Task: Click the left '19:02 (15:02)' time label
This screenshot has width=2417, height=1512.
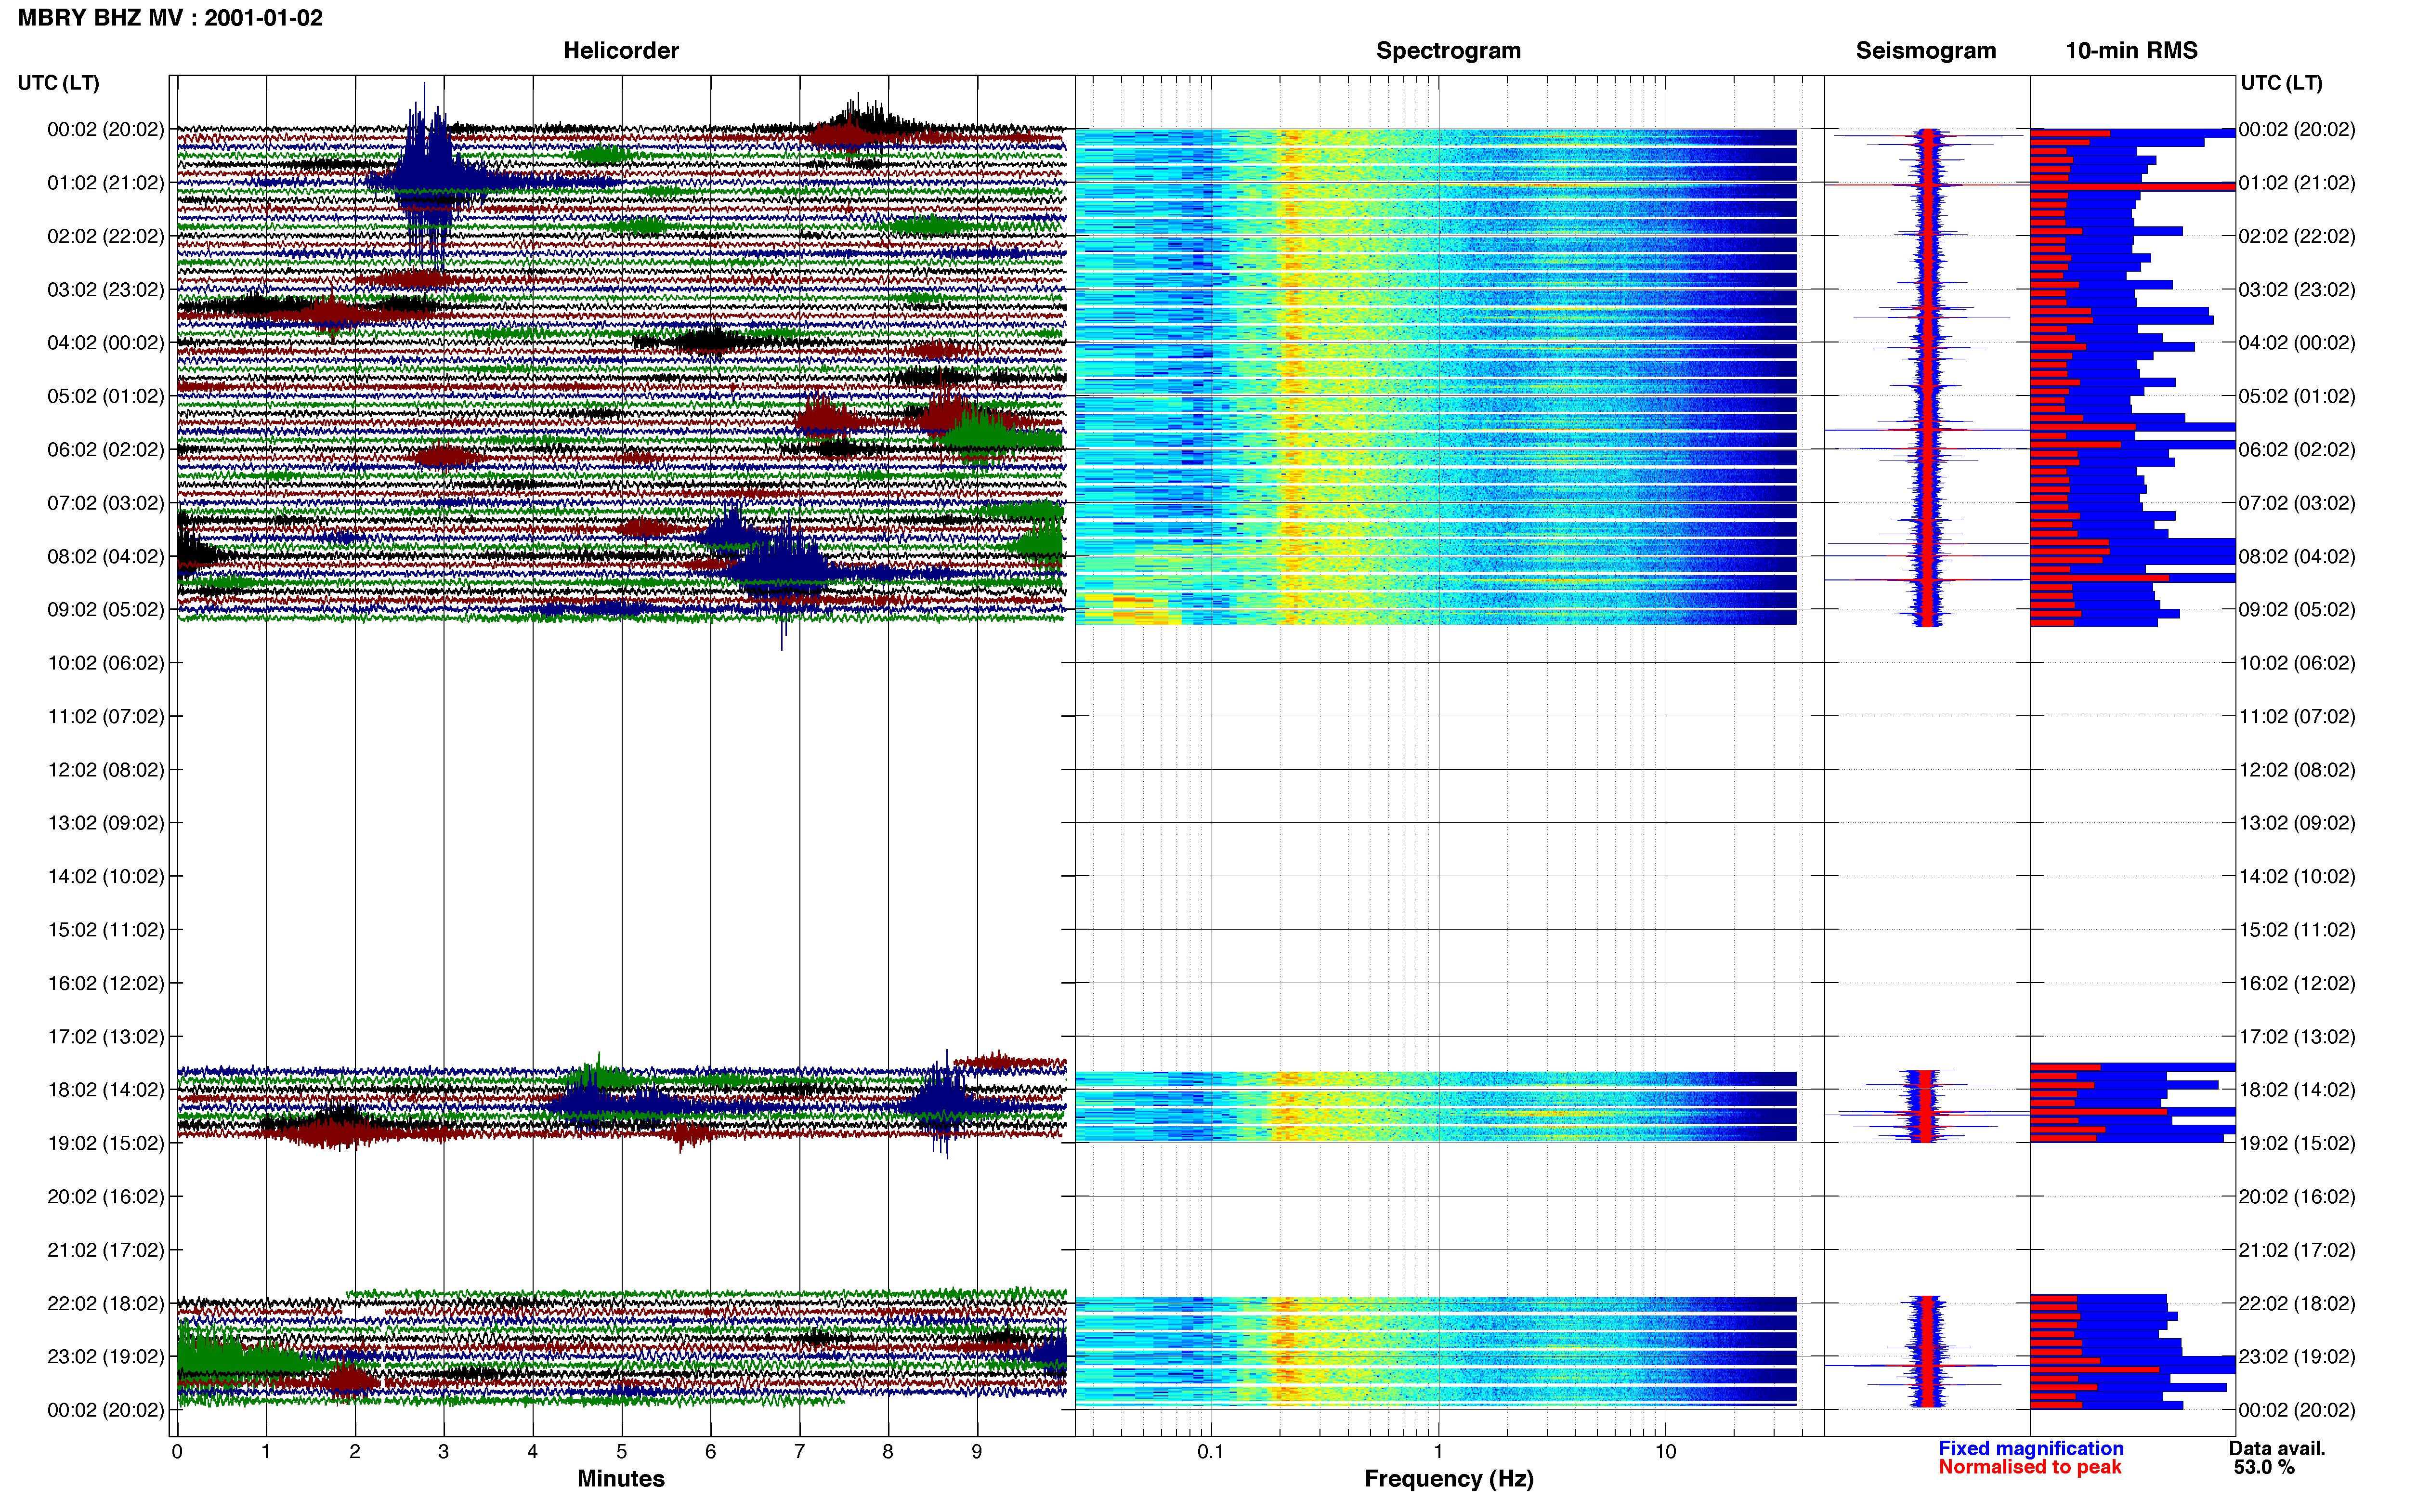Action: 106,1143
